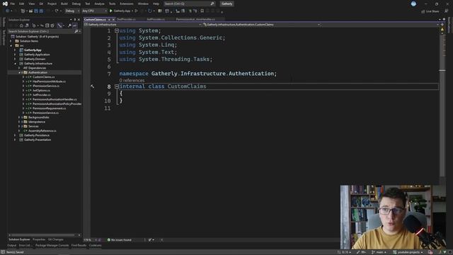453x255 pixels.
Task: Toggle Solution Explorer track active item button
Action: point(59,25)
